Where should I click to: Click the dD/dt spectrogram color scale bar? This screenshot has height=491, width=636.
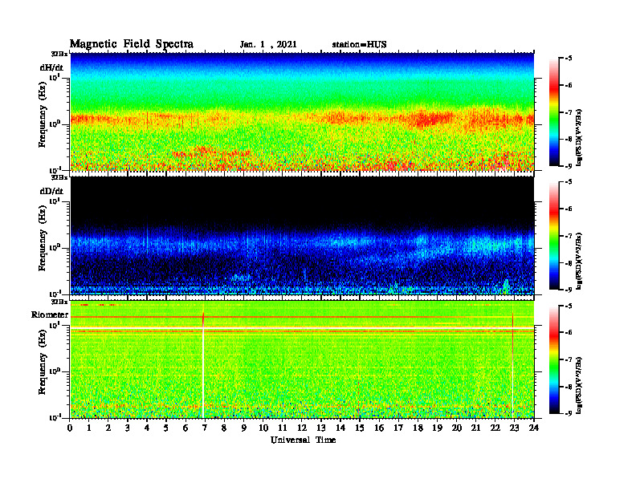(x=554, y=236)
